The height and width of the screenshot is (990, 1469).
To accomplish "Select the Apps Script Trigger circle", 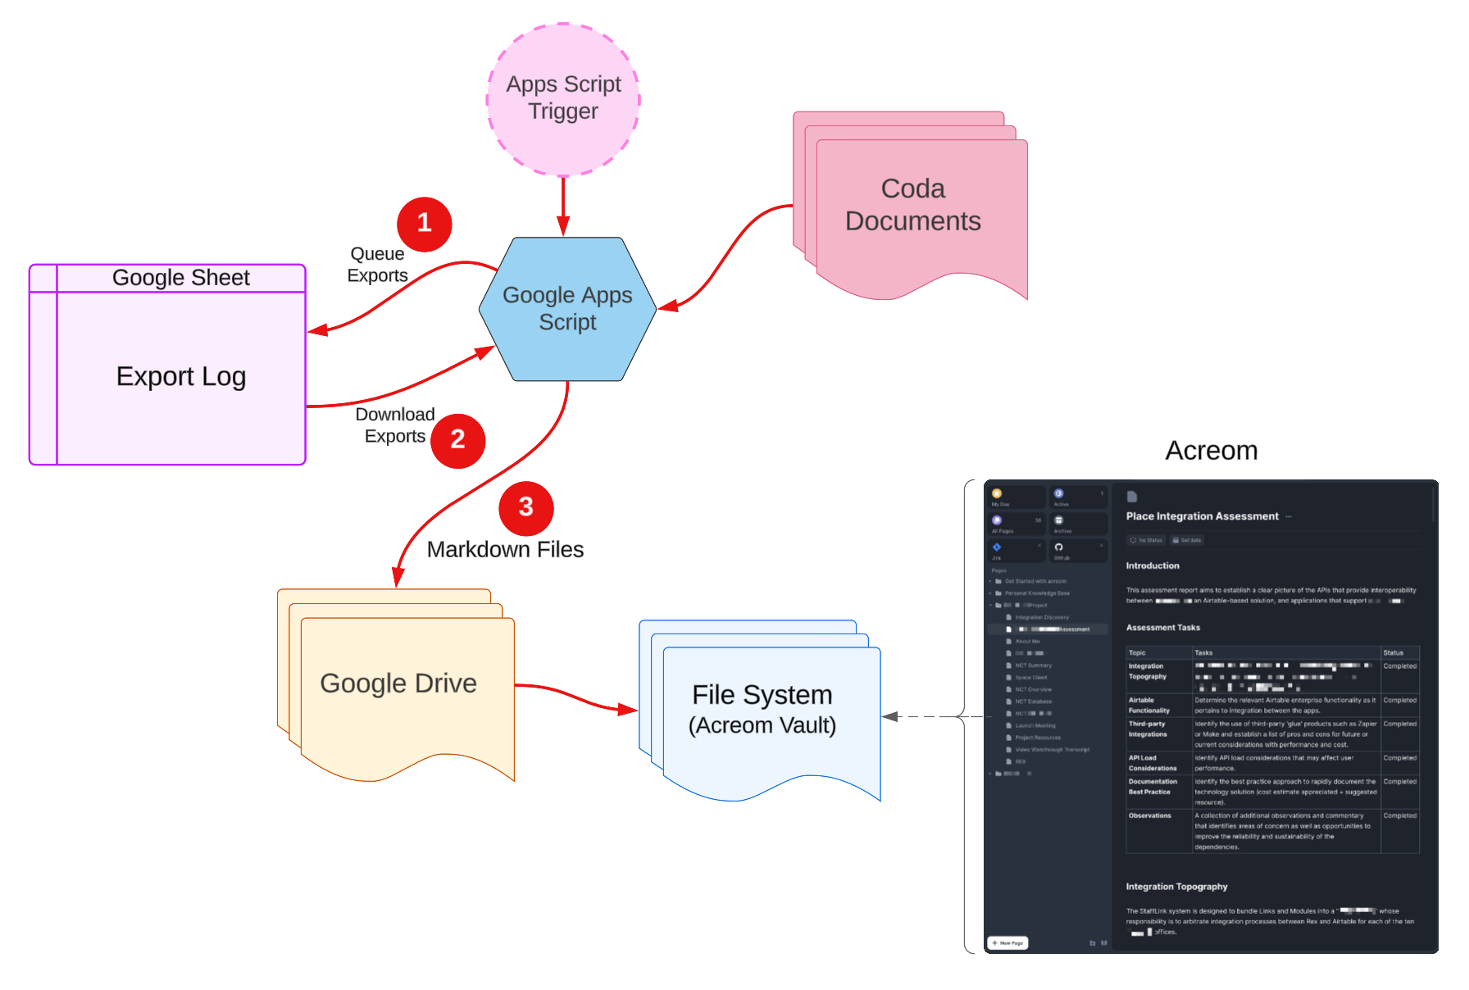I will coord(563,99).
